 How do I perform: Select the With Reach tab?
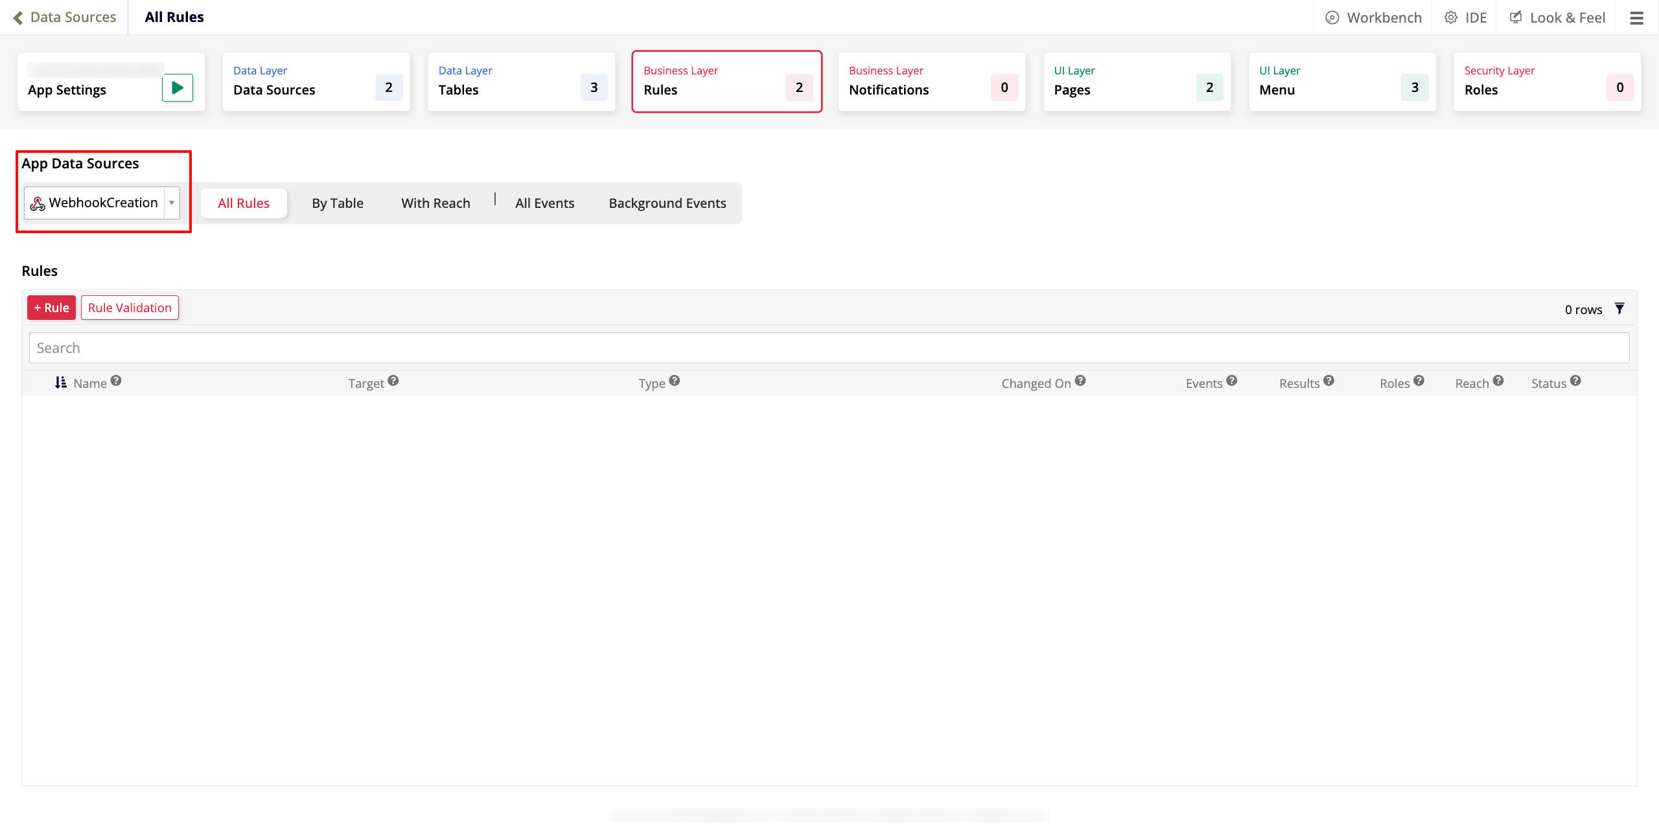coord(435,203)
